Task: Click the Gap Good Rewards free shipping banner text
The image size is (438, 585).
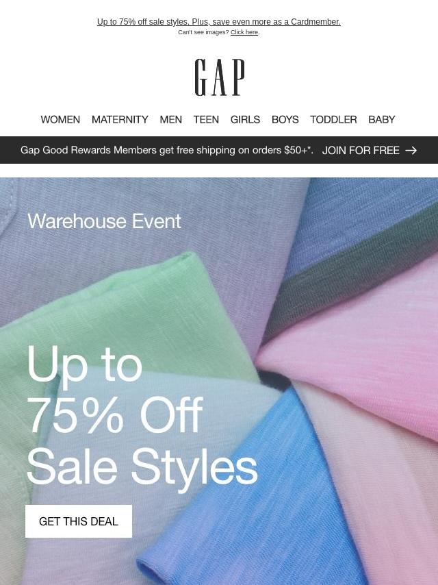Action: [x=166, y=150]
